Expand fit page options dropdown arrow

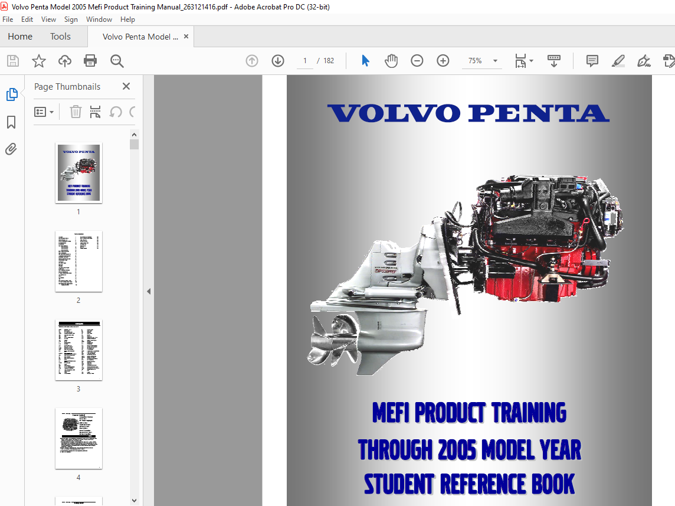[531, 61]
